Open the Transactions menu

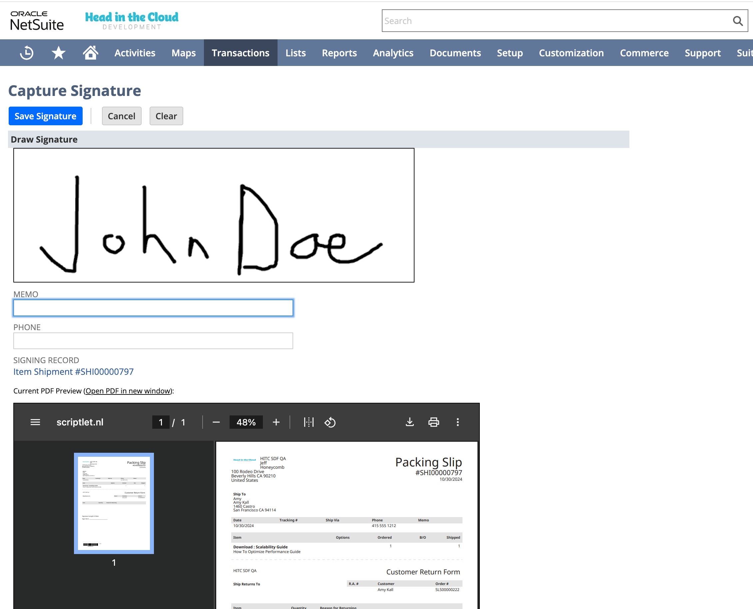pyautogui.click(x=240, y=53)
